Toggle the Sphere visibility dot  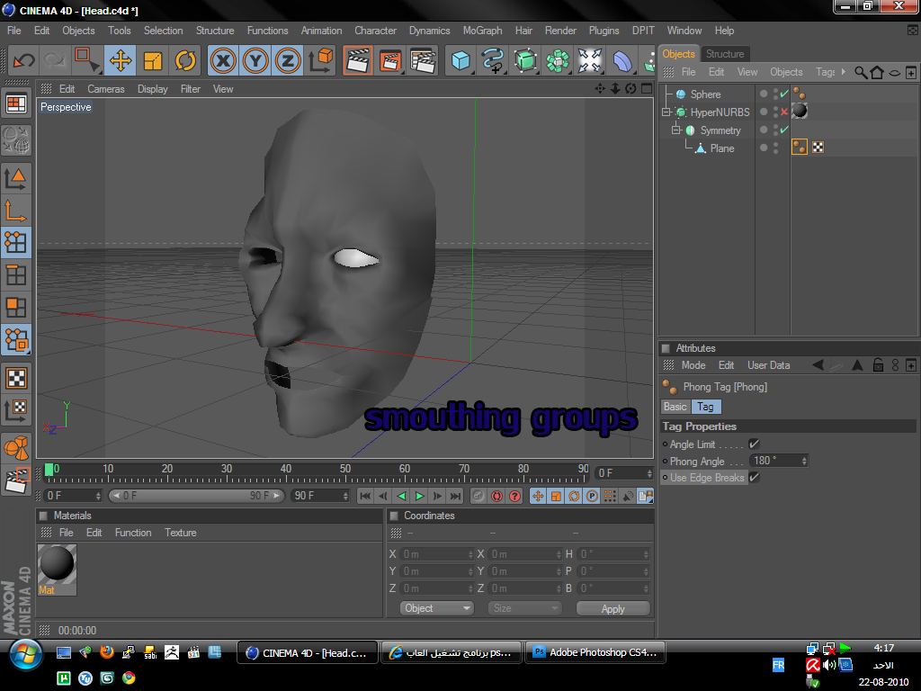click(x=764, y=94)
